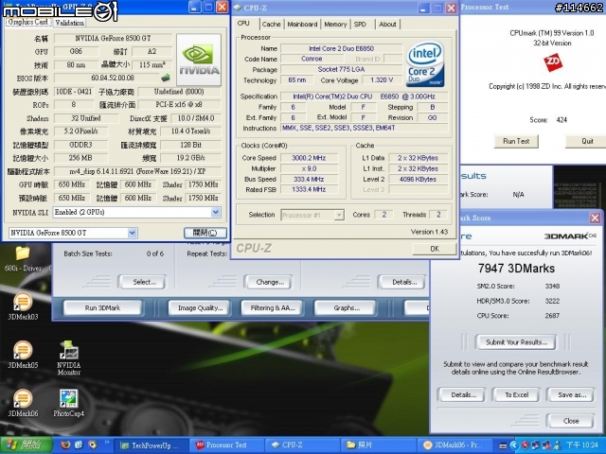Open the GeForce 8500 GT card selector dropdown

[x=133, y=233]
